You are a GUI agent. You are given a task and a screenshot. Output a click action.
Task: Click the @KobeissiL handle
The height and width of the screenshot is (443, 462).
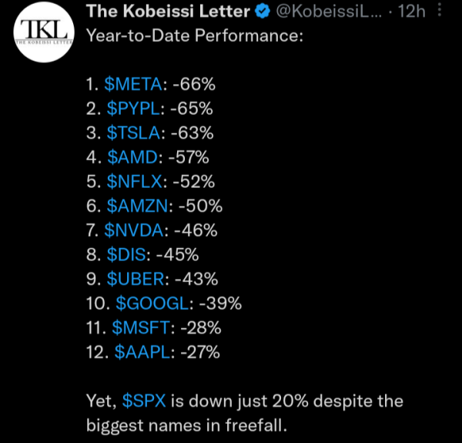(x=329, y=12)
